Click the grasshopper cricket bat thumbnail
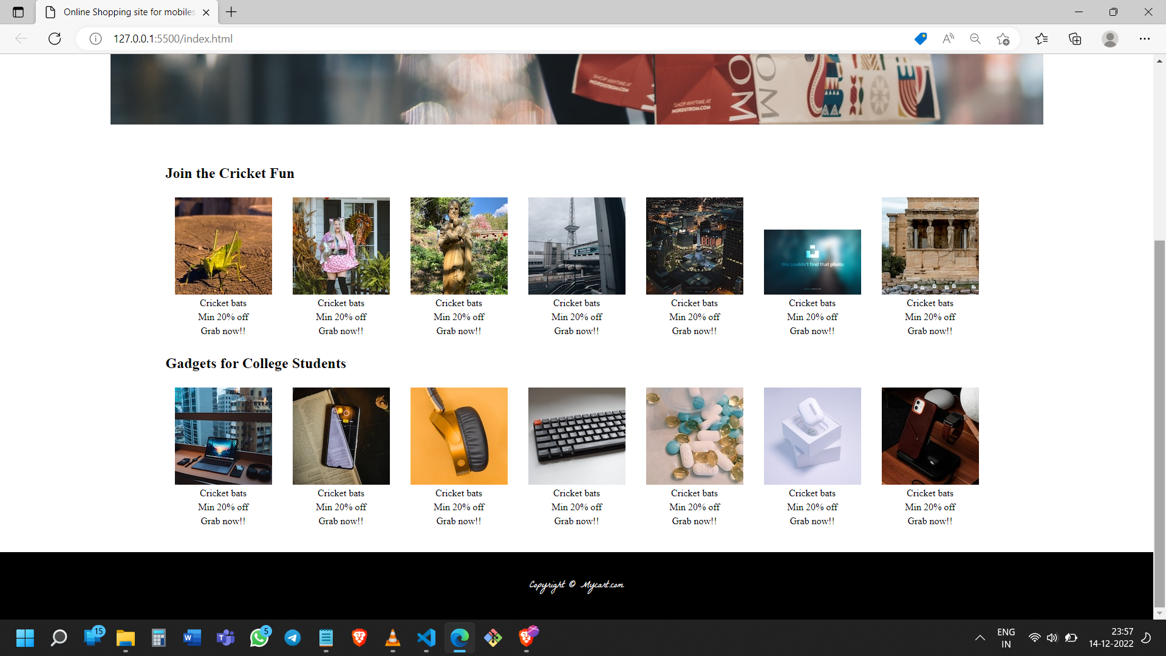The height and width of the screenshot is (656, 1166). point(223,246)
